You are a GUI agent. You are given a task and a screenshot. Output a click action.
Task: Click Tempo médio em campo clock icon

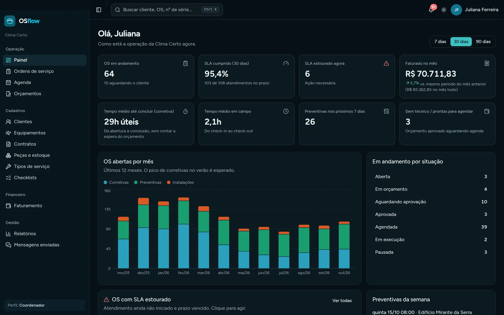tap(286, 111)
